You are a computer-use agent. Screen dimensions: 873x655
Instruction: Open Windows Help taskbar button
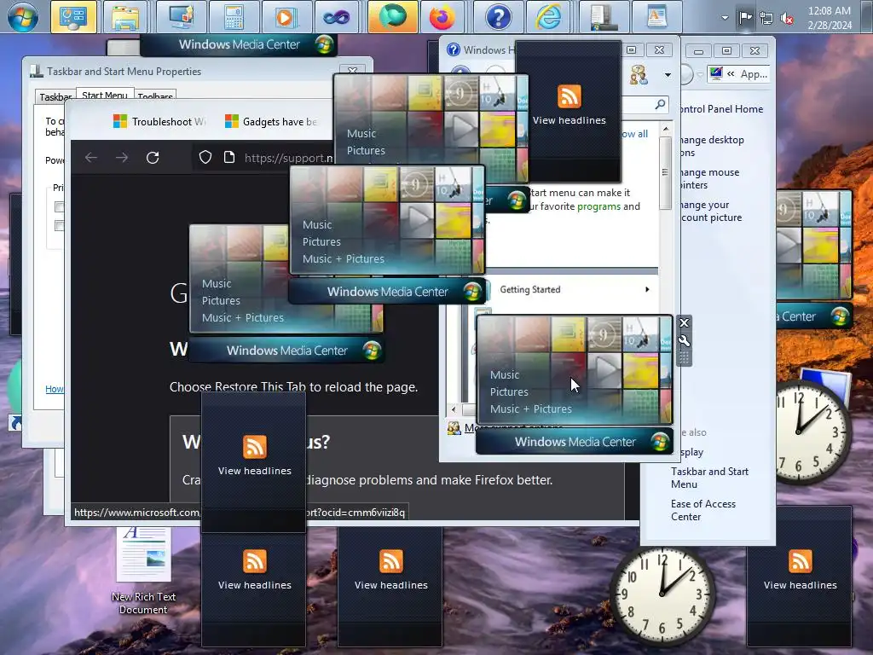pos(498,17)
